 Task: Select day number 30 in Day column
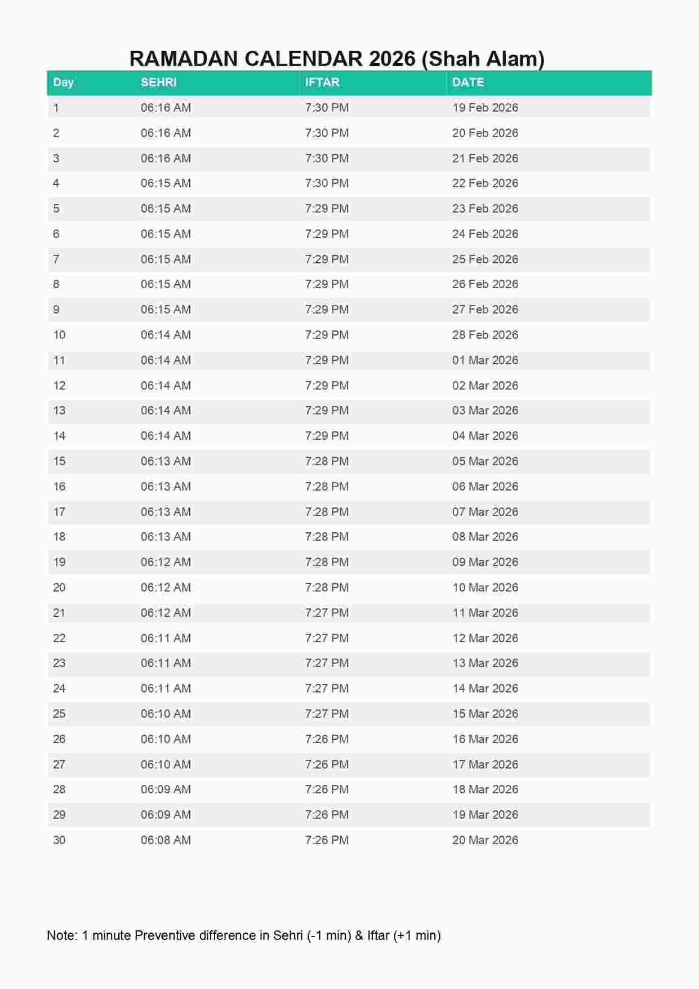pyautogui.click(x=59, y=840)
